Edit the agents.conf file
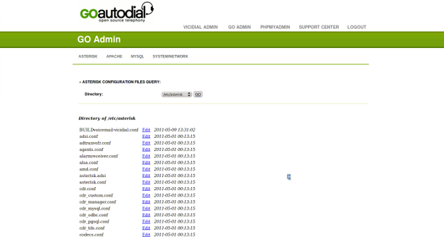 coord(146,149)
